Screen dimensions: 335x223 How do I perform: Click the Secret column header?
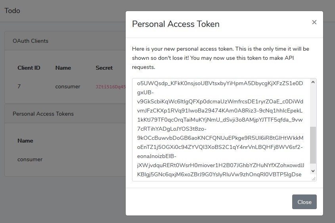pyautogui.click(x=104, y=68)
